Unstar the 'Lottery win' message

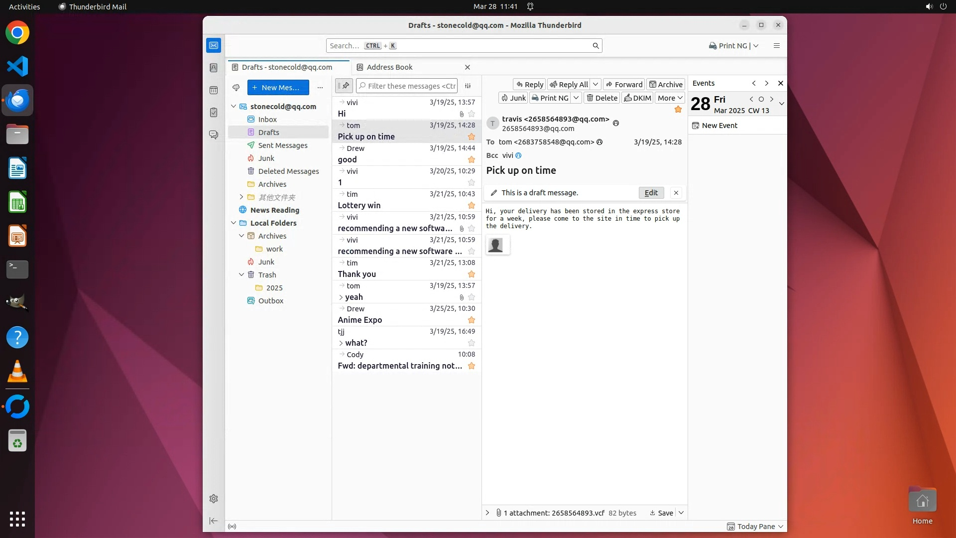point(472,206)
